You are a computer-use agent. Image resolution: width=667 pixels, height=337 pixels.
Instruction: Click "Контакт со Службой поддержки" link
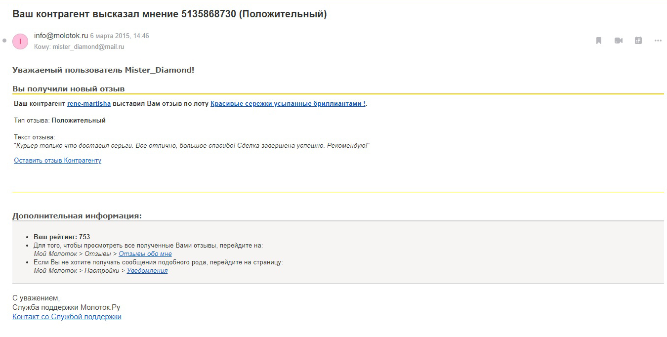[x=67, y=317]
